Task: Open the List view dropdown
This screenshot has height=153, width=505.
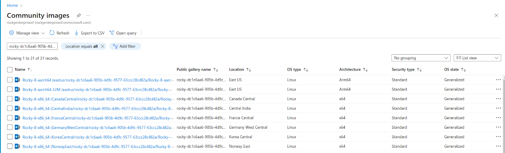Action: coord(477,58)
